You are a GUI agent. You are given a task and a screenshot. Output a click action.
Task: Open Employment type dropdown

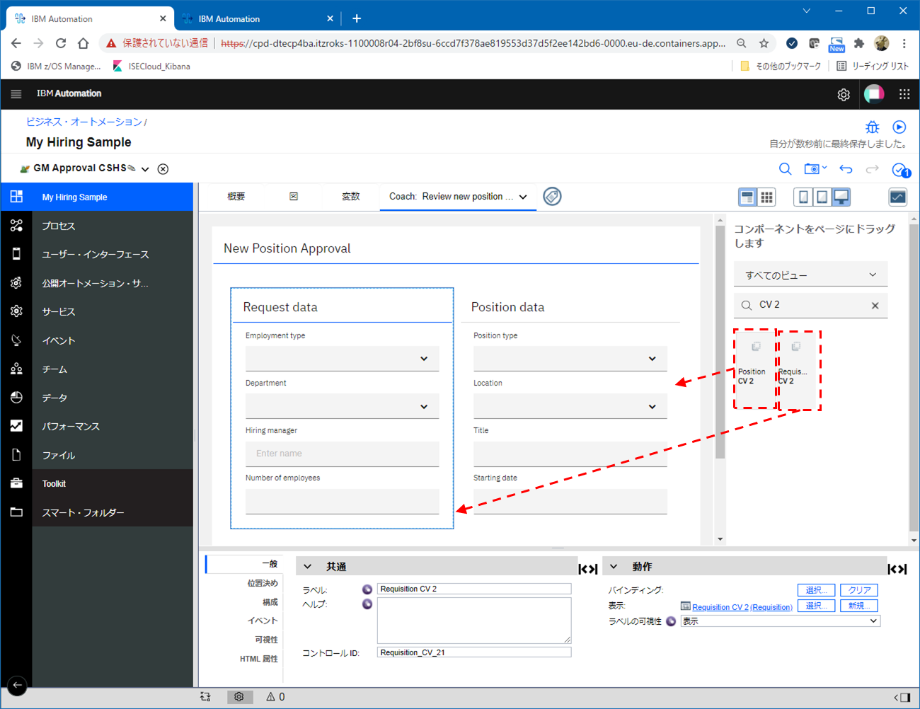[x=343, y=359]
